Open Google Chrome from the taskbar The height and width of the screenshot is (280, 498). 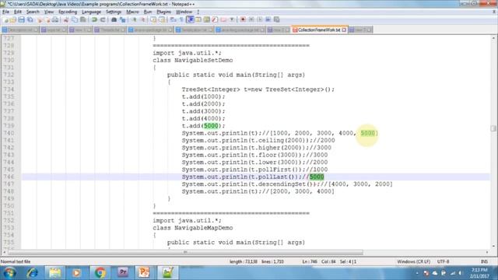click(x=100, y=273)
